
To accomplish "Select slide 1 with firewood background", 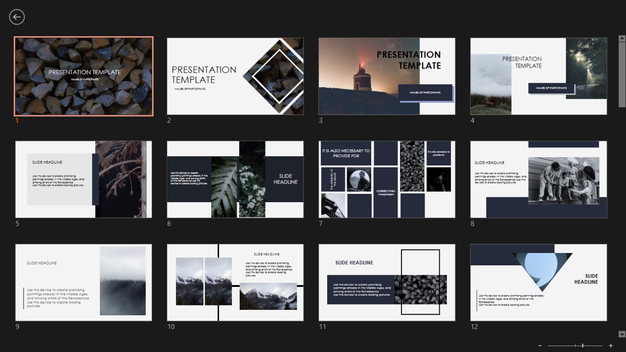I will coord(84,76).
